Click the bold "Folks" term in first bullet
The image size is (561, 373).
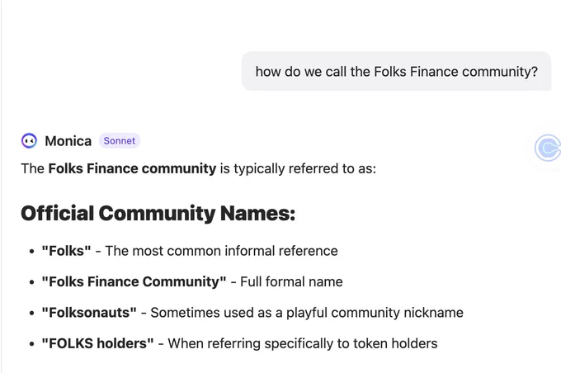pyautogui.click(x=66, y=251)
